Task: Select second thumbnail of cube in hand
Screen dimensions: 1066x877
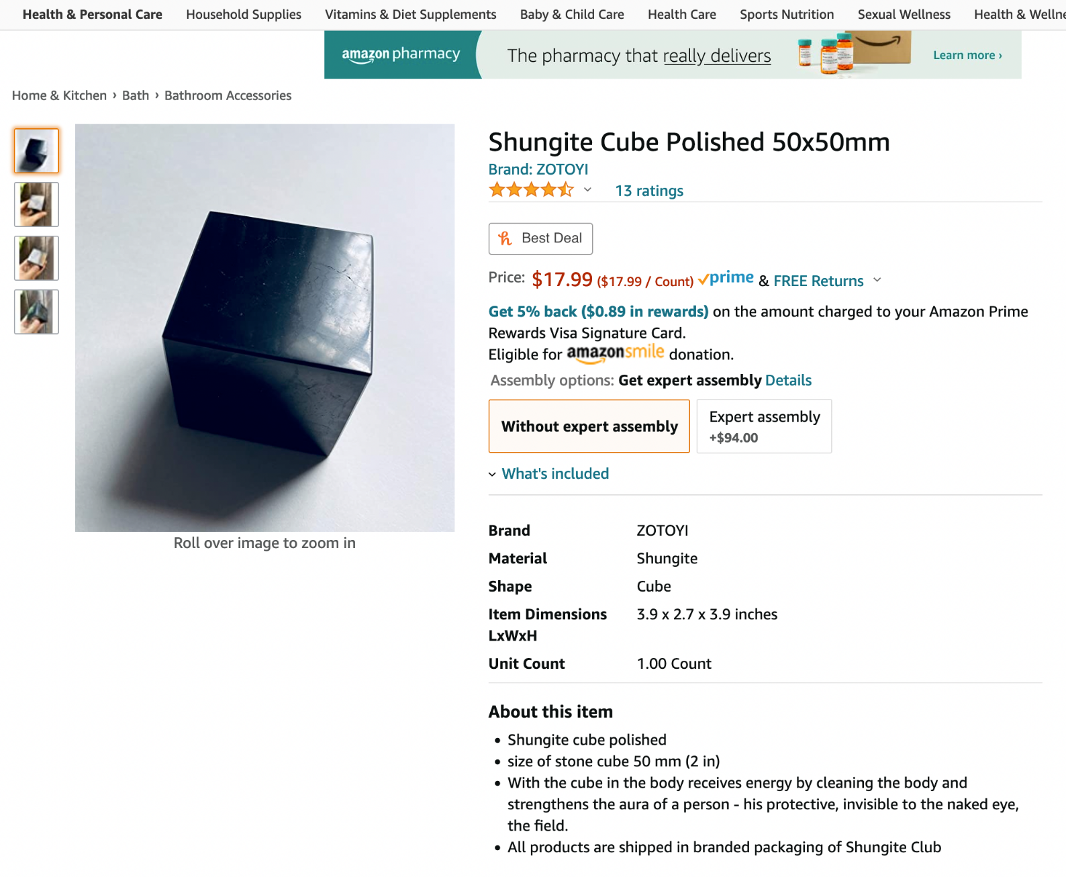Action: 36,204
